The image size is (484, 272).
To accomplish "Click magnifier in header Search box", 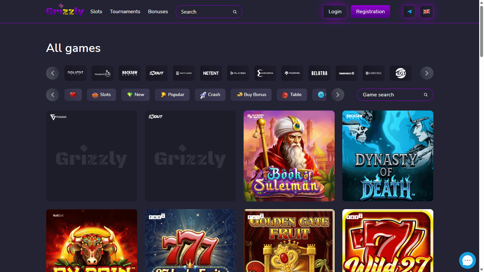I will (235, 12).
